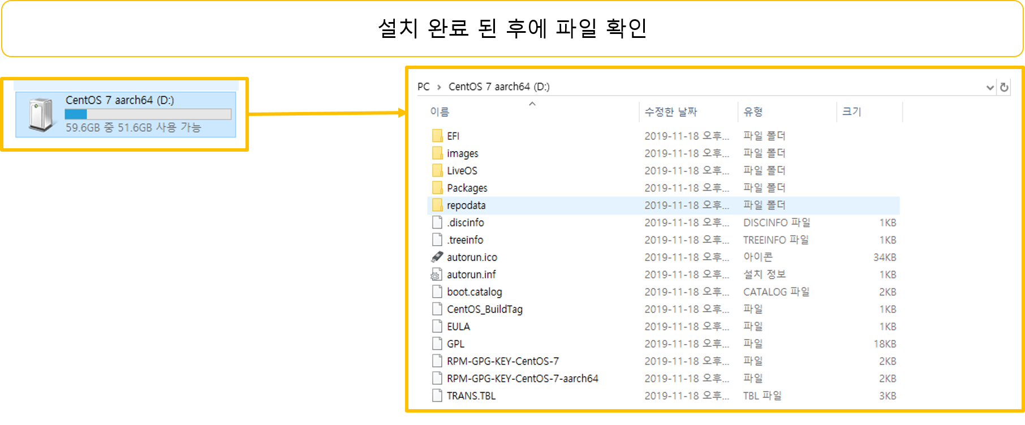Select the .treeinfo file name
The width and height of the screenshot is (1025, 425).
pos(465,240)
